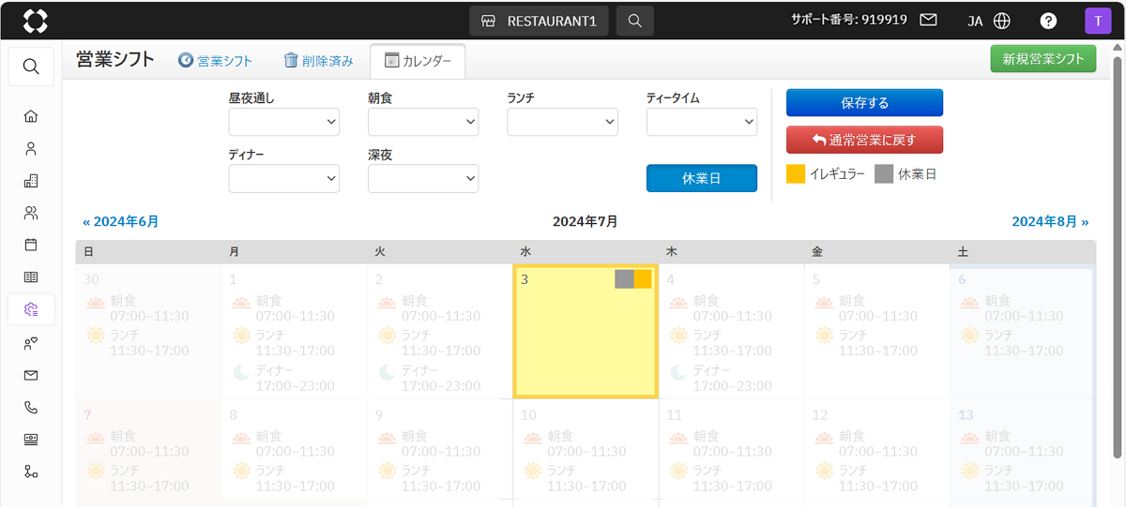Click the globe language icon
The height and width of the screenshot is (507, 1126).
point(1002,21)
